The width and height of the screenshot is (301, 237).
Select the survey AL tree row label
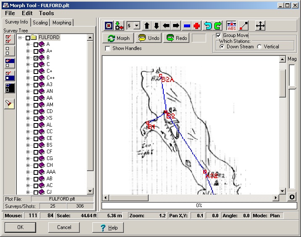tap(50, 125)
